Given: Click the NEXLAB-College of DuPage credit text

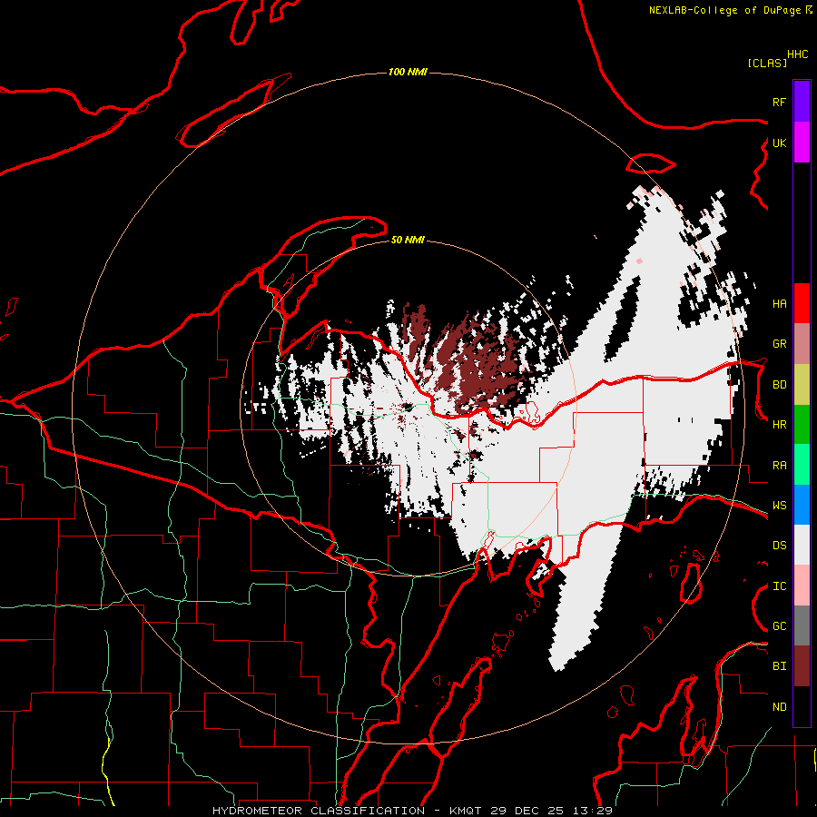Looking at the screenshot, I should click(x=724, y=10).
